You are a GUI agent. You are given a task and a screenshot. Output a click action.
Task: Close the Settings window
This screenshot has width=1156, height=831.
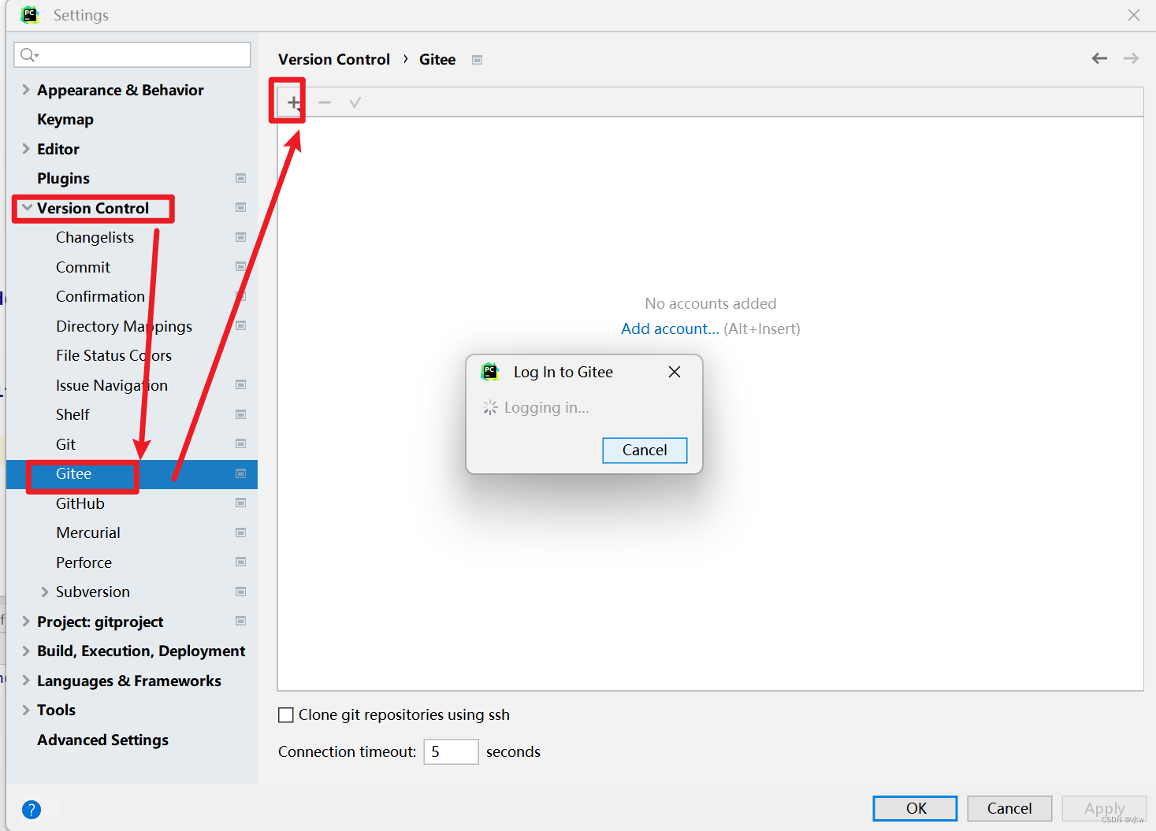[x=1134, y=15]
